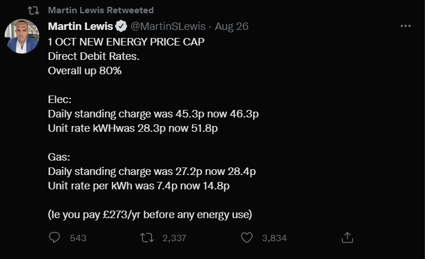Click the 2,337 retweets count
Image resolution: width=425 pixels, height=259 pixels.
pyautogui.click(x=174, y=238)
